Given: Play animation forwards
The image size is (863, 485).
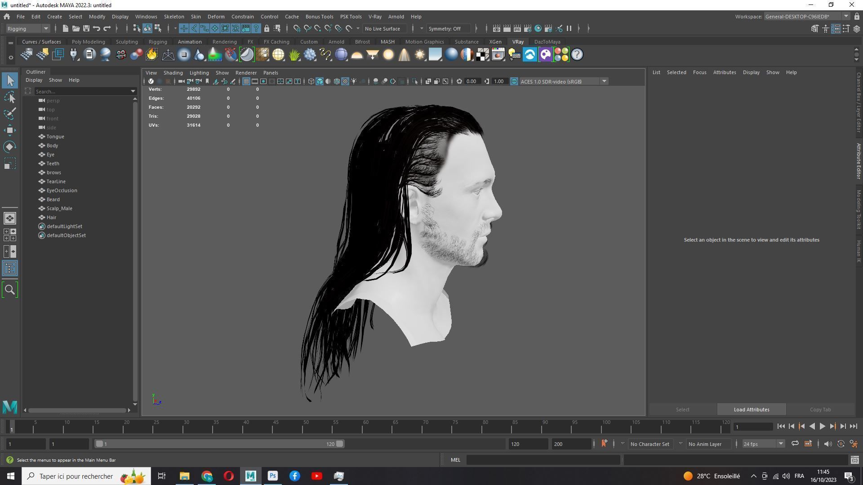Looking at the screenshot, I should pyautogui.click(x=822, y=427).
